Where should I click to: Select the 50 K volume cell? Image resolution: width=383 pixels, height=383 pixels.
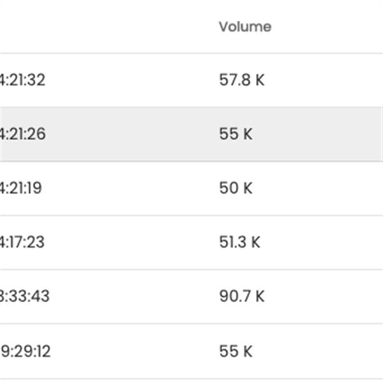[236, 188]
